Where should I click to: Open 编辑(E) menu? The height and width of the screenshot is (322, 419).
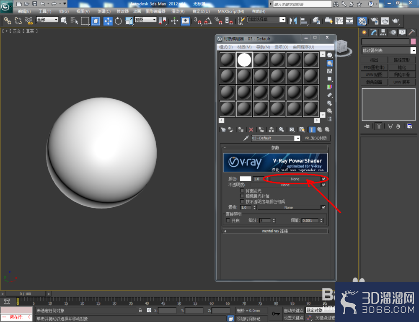24,11
